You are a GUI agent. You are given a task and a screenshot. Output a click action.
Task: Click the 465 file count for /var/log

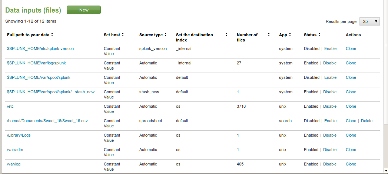[x=240, y=164]
